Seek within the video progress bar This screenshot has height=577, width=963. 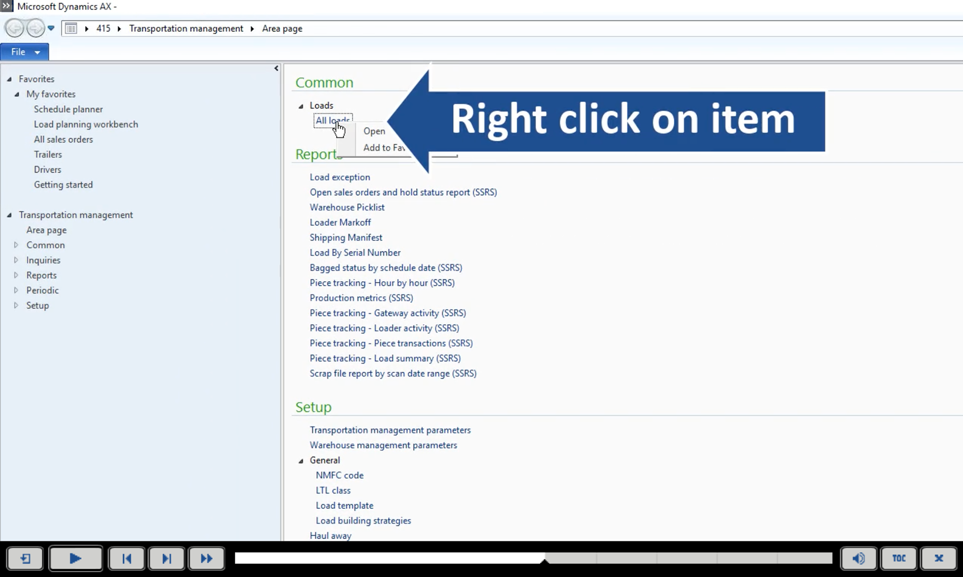click(534, 558)
